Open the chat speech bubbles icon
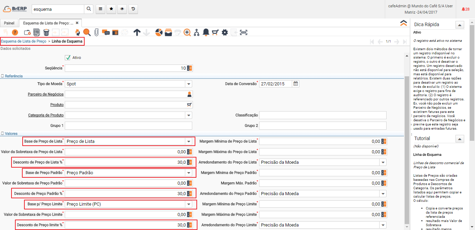The image size is (475, 230). [x=106, y=32]
